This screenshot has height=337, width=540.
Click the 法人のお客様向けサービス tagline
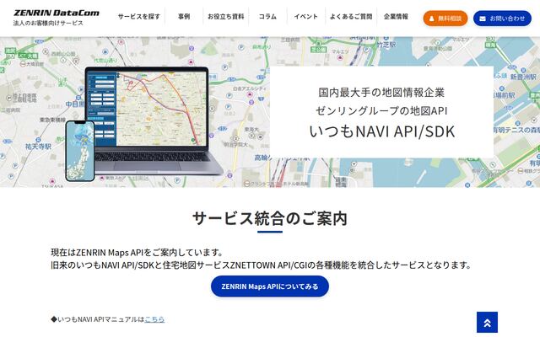[x=48, y=23]
